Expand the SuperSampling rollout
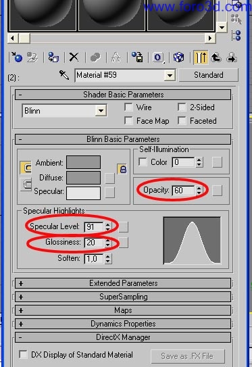252x367 pixels. [123, 297]
